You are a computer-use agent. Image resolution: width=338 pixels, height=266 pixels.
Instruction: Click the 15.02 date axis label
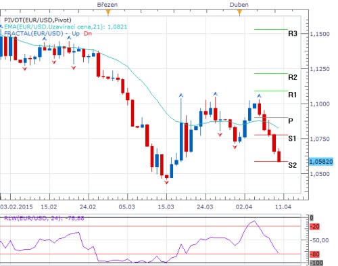(49, 207)
